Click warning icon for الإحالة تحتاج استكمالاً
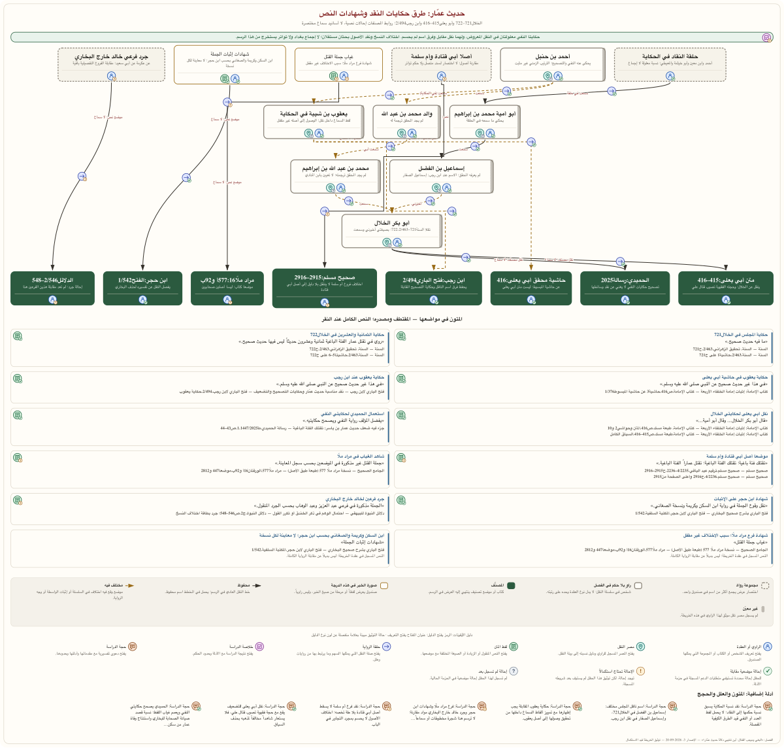The width and height of the screenshot is (784, 748). (641, 671)
